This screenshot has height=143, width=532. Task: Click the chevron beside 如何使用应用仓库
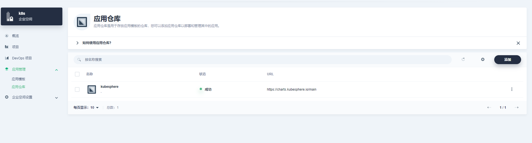pyautogui.click(x=77, y=43)
